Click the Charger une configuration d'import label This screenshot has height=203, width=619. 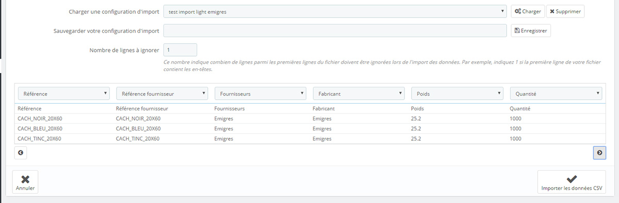pos(113,11)
